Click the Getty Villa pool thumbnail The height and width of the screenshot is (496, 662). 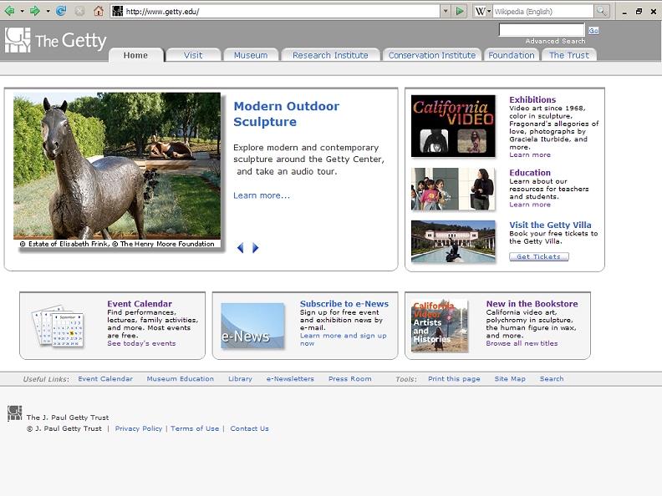tap(453, 241)
